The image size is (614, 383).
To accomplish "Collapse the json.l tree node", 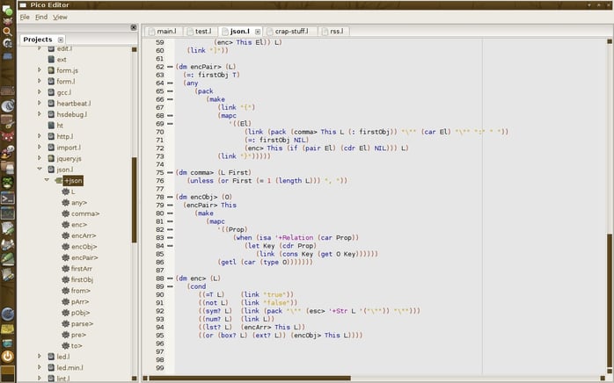I will pyautogui.click(x=40, y=169).
